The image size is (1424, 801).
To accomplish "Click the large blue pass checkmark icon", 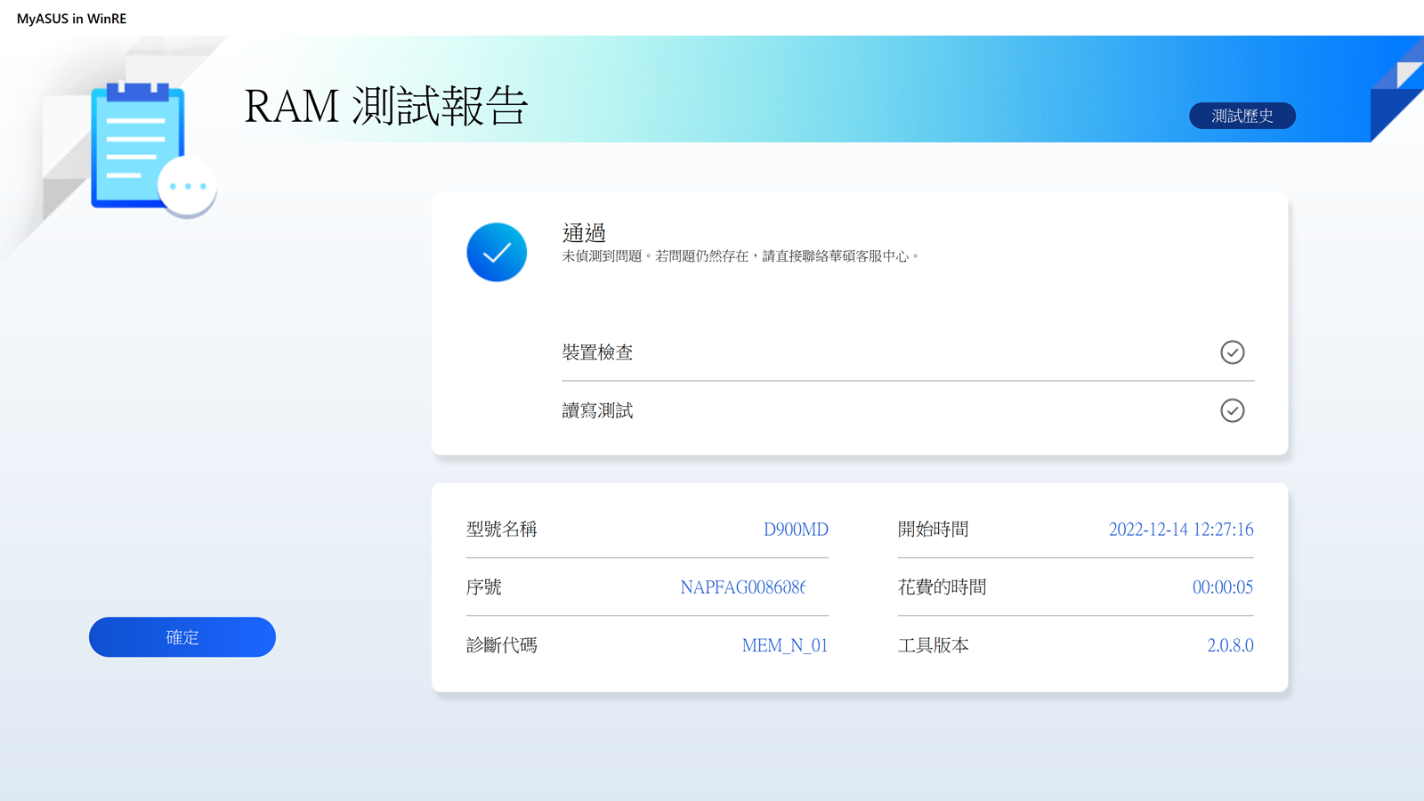I will pyautogui.click(x=497, y=252).
